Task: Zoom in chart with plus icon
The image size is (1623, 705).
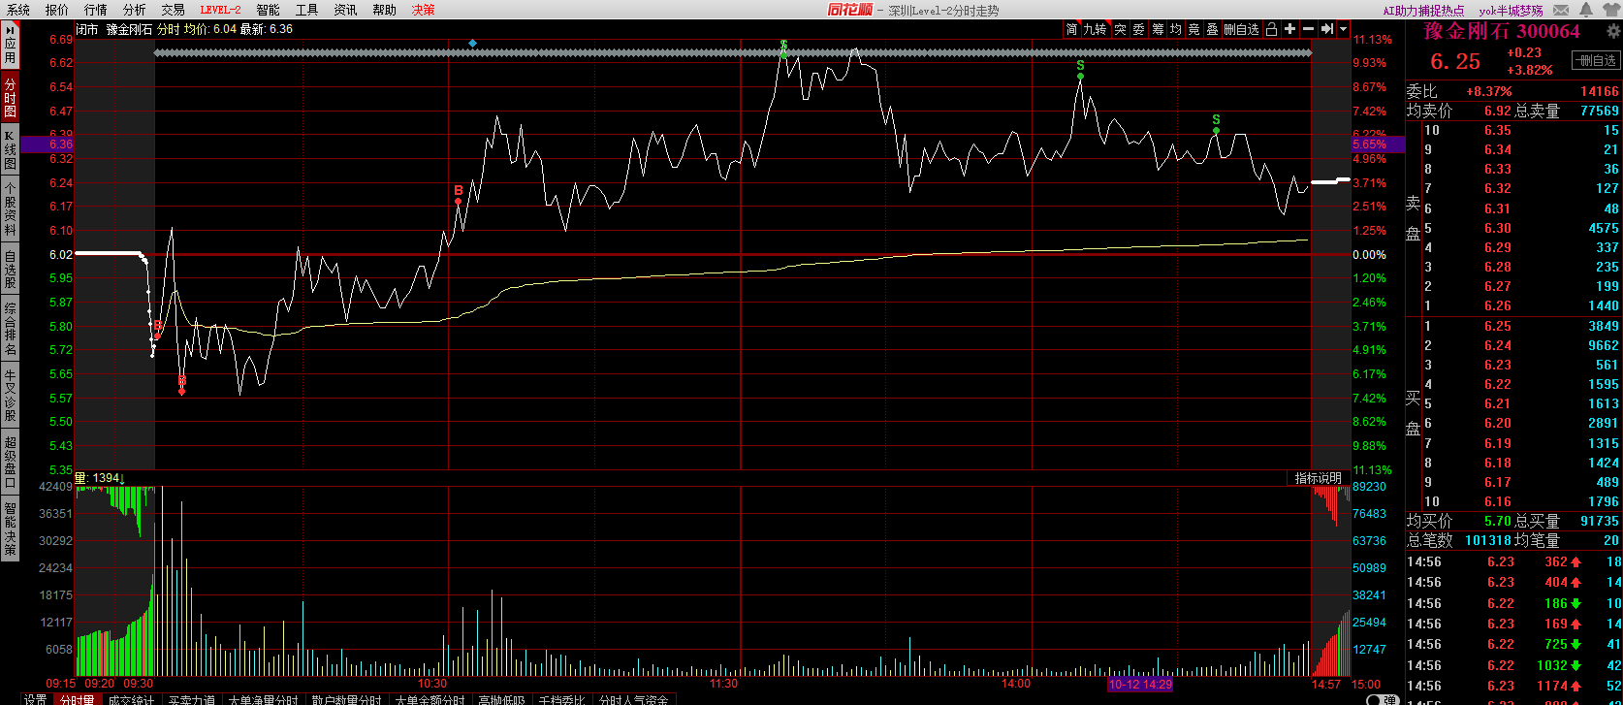Action: [x=1289, y=30]
